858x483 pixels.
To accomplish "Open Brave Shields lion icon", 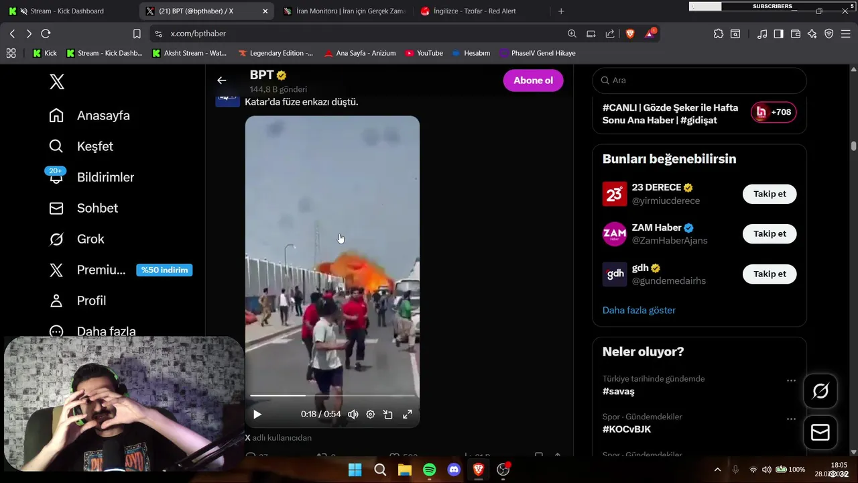I will point(630,34).
